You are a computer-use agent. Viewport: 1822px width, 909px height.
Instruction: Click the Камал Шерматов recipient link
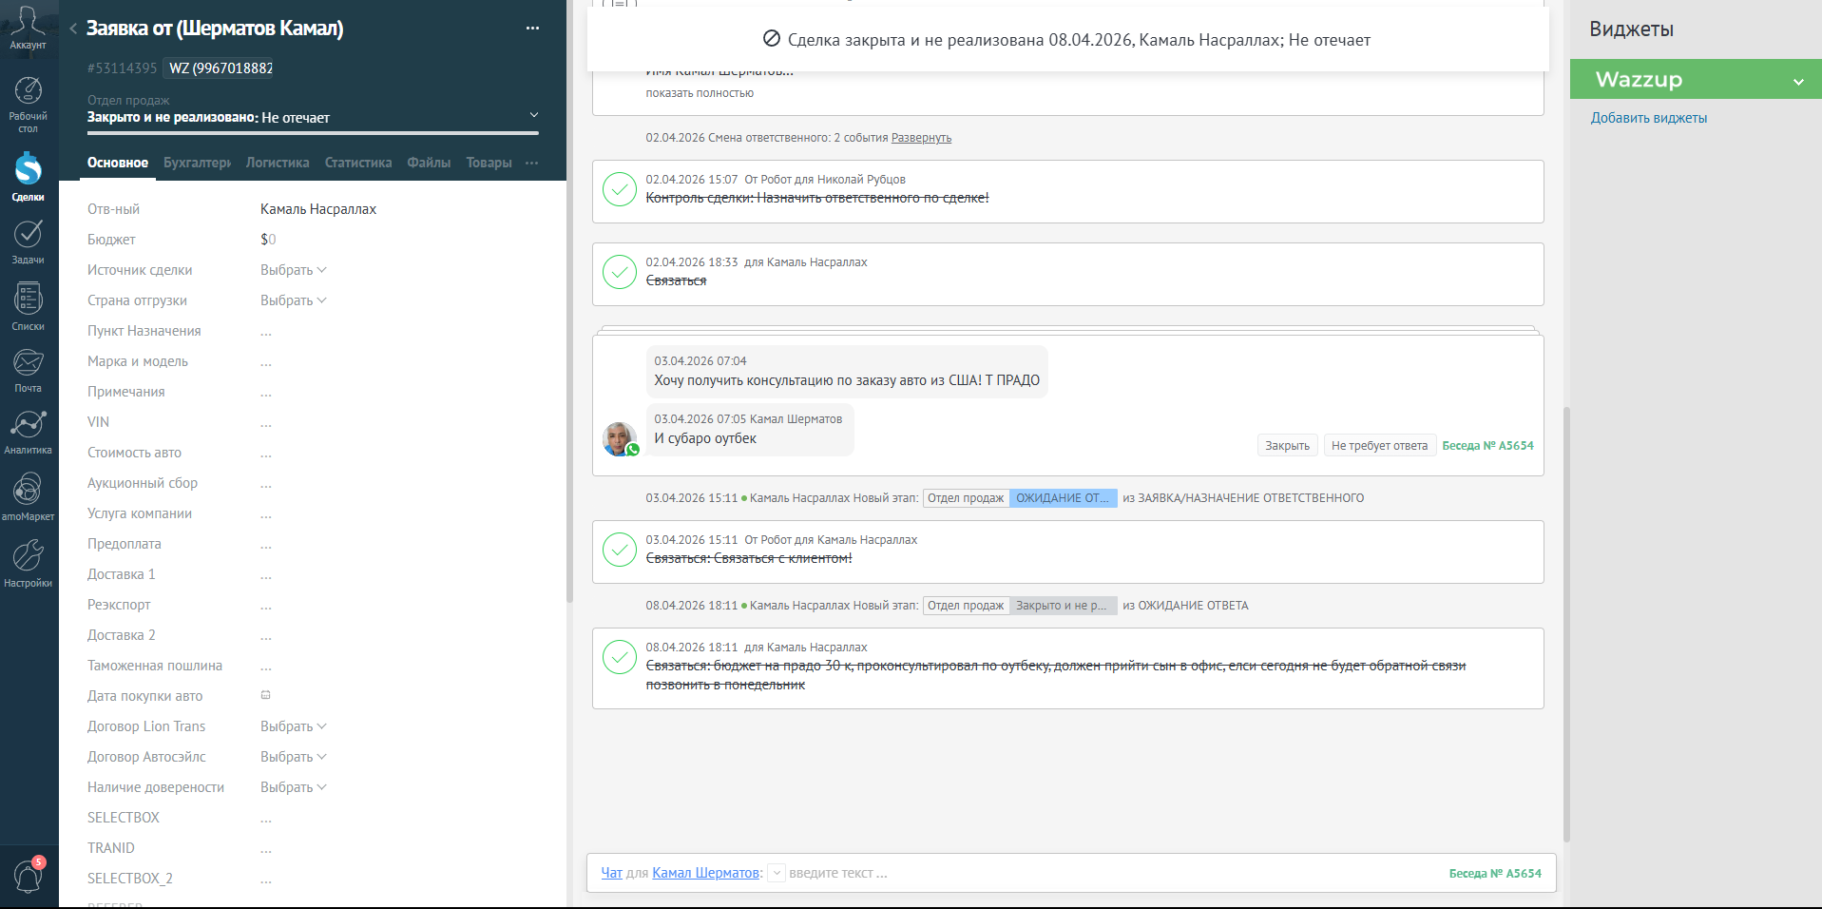(705, 873)
